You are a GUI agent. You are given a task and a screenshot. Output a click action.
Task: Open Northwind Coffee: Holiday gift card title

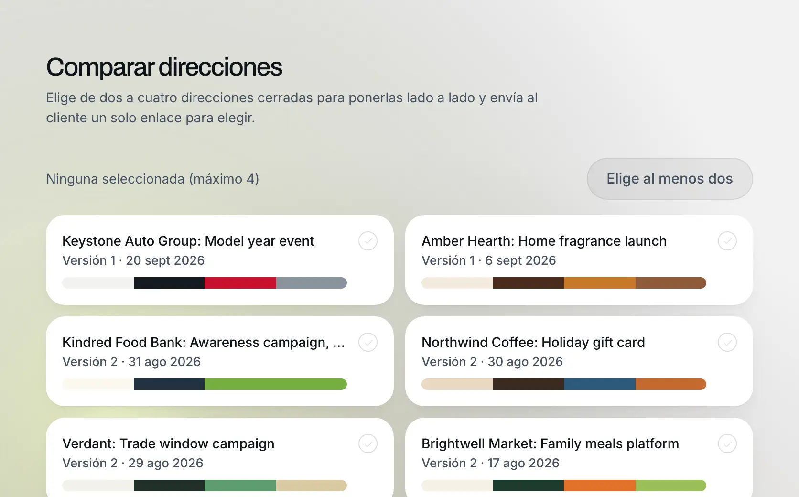(x=533, y=342)
